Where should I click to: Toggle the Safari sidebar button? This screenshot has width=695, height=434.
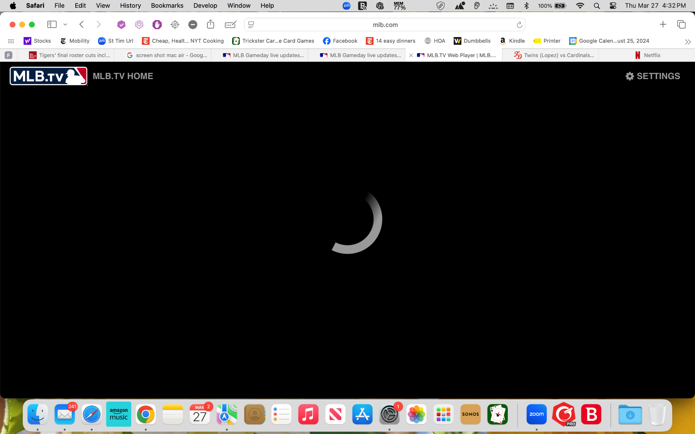(x=52, y=25)
